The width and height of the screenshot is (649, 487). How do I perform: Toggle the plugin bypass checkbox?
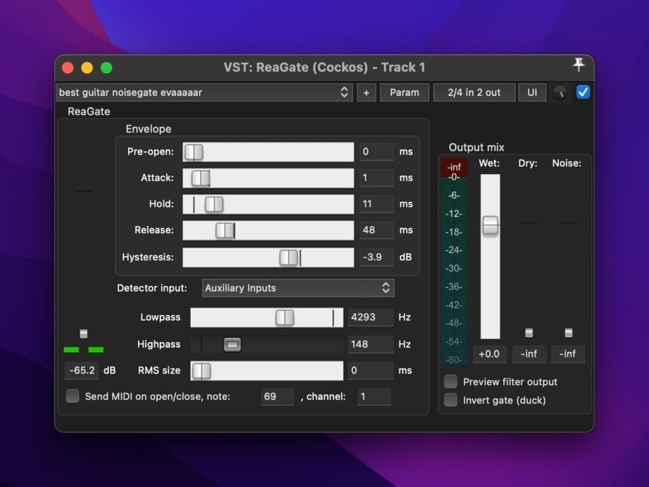click(x=583, y=92)
